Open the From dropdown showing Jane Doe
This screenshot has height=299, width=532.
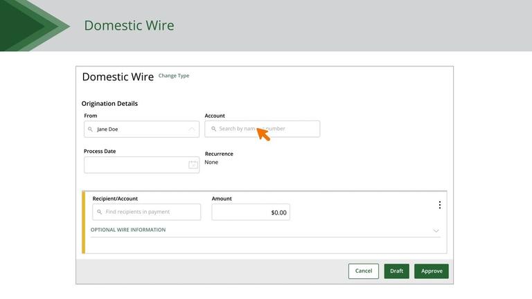pyautogui.click(x=141, y=129)
